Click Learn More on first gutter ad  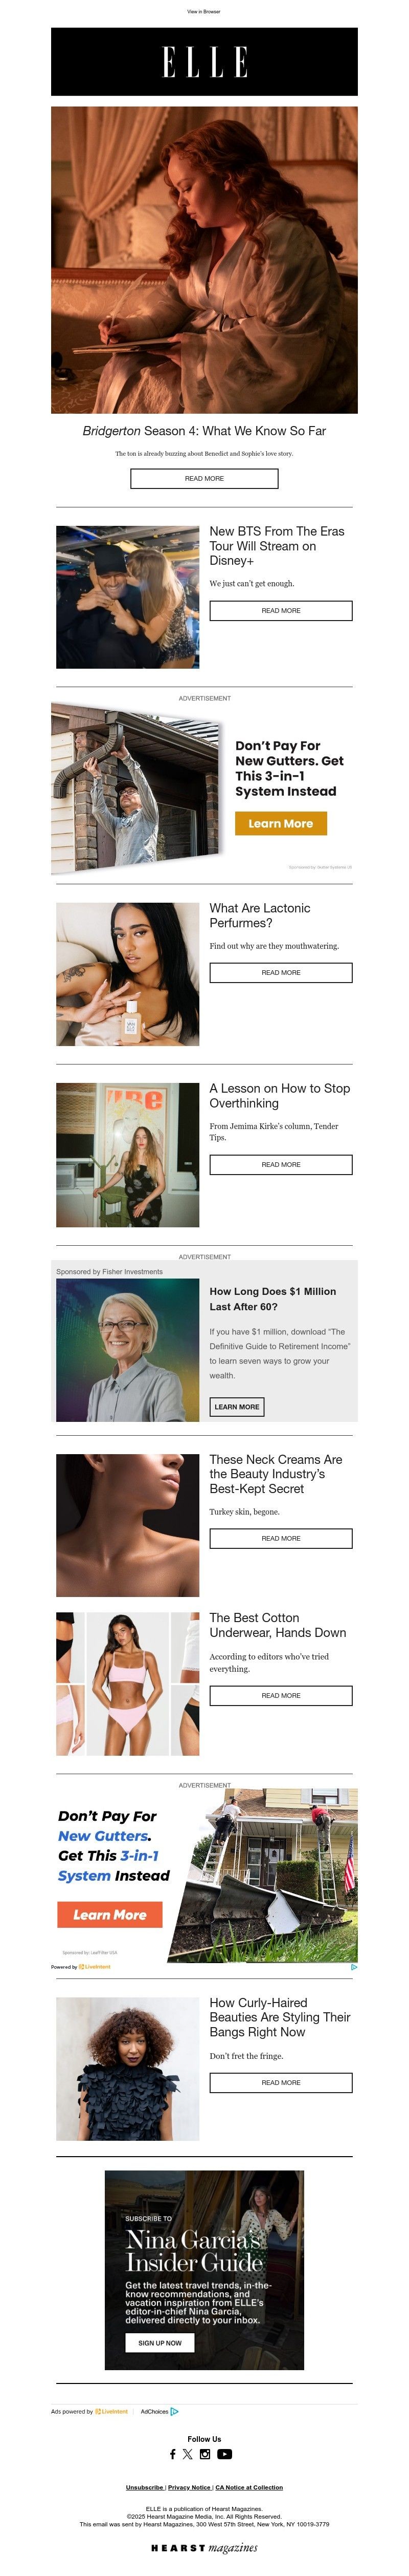tap(281, 823)
